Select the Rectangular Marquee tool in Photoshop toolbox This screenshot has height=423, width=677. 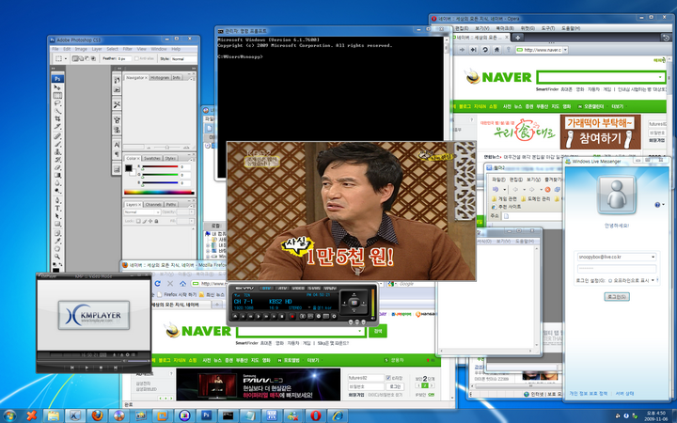[x=57, y=95]
